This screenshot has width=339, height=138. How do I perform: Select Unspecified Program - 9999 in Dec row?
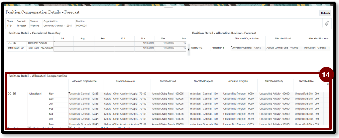pyautogui.click(x=240, y=99)
